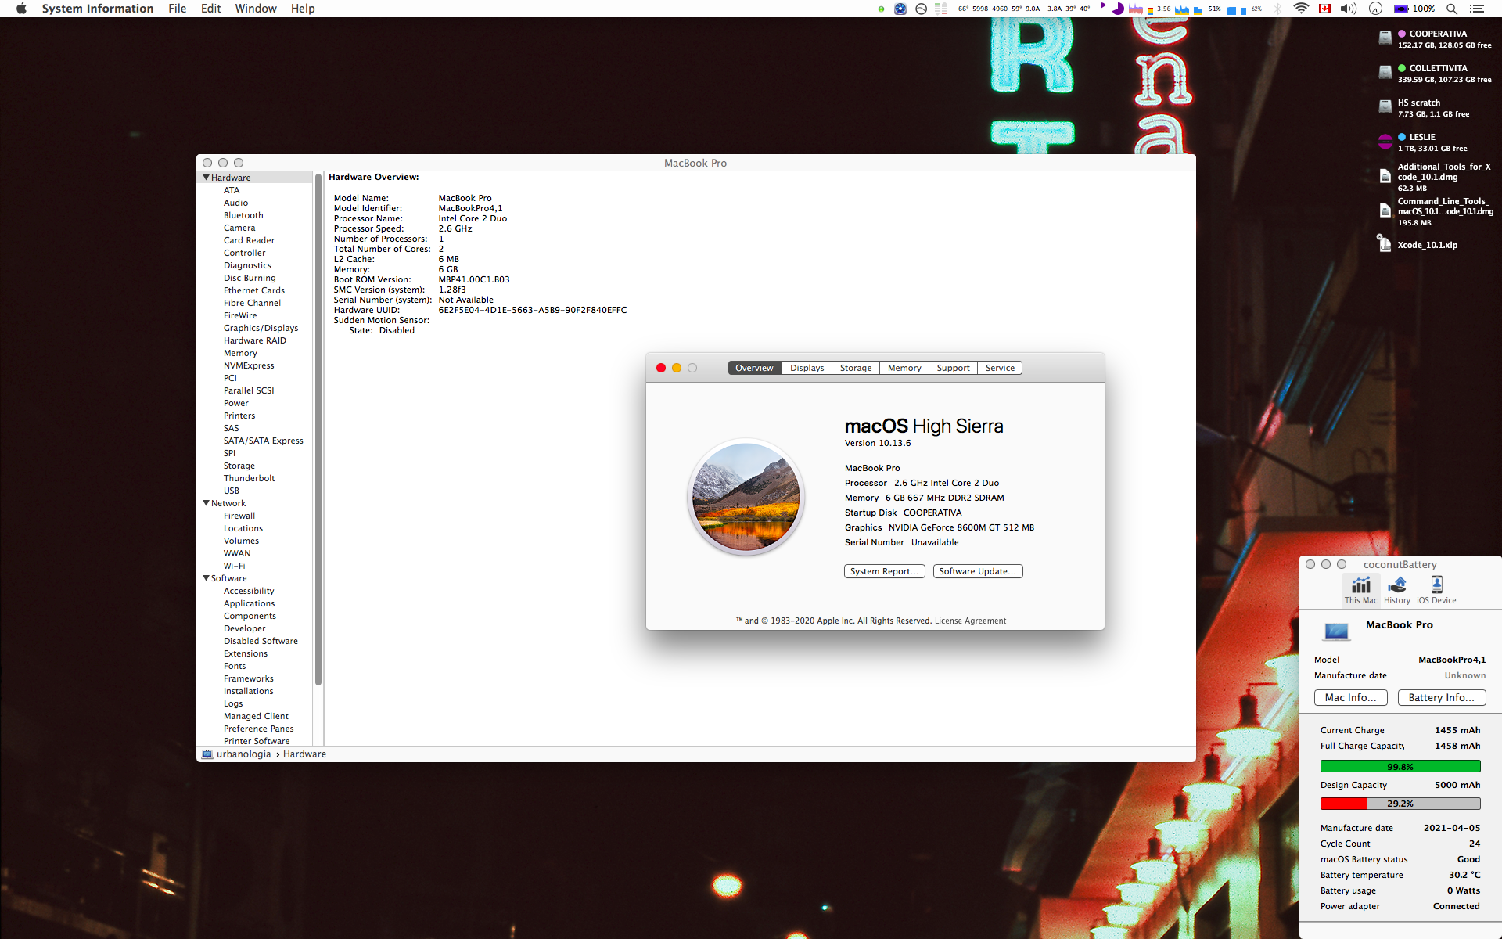Click the System Report button
Viewport: 1502px width, 939px height.
884,571
